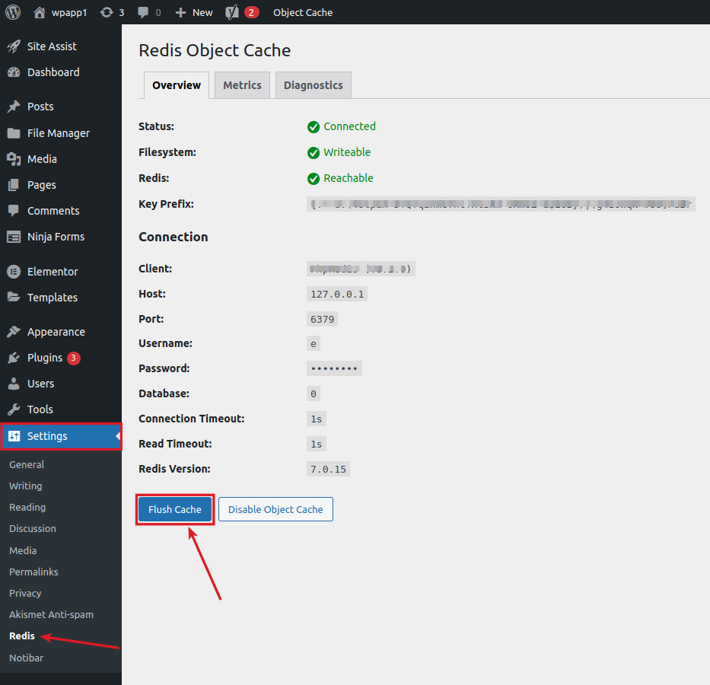This screenshot has width=710, height=685.
Task: Click the Read Timeout value 1s
Action: click(x=316, y=444)
